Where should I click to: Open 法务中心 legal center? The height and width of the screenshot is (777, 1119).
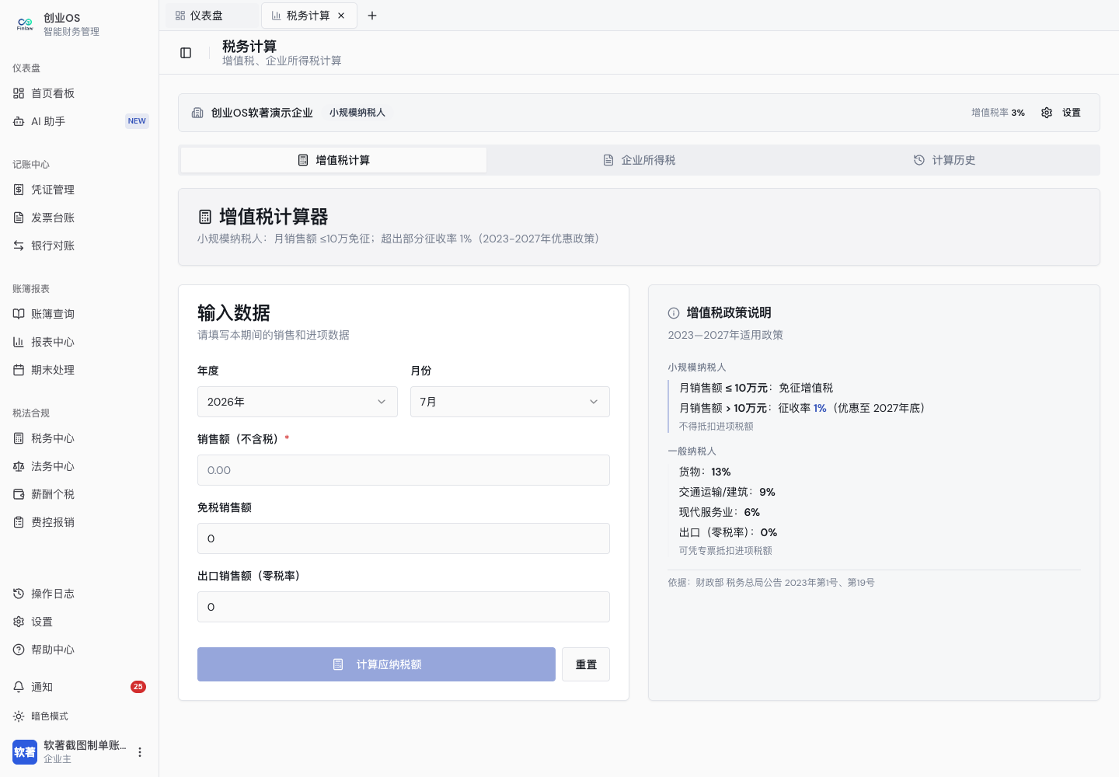tap(78, 466)
